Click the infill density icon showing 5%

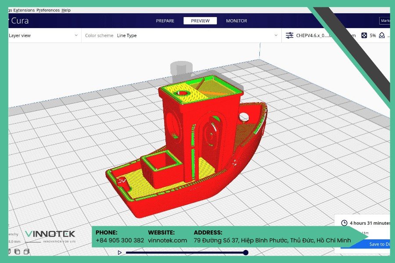[365, 35]
